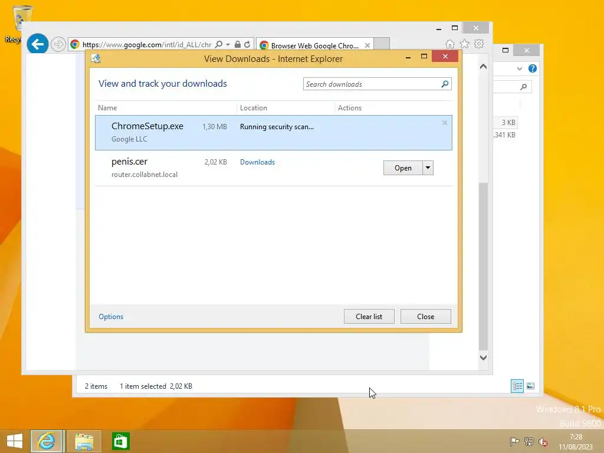Click the Location column header
This screenshot has height=453, width=604.
coord(286,108)
